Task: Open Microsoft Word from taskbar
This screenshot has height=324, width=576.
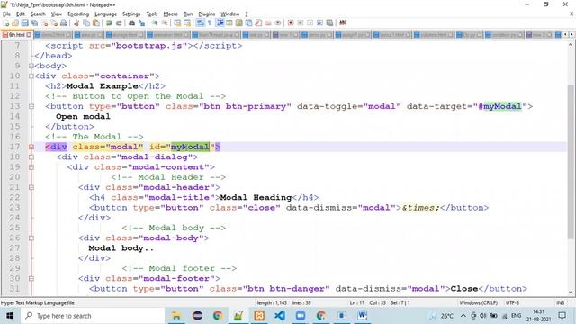Action: [x=362, y=316]
